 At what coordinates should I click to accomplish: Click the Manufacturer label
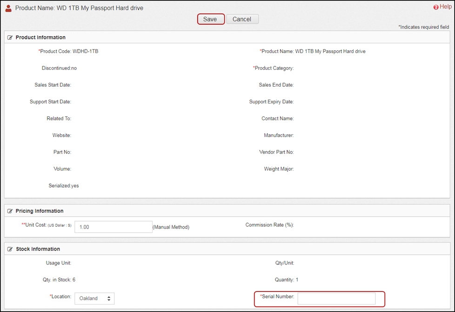click(x=279, y=136)
